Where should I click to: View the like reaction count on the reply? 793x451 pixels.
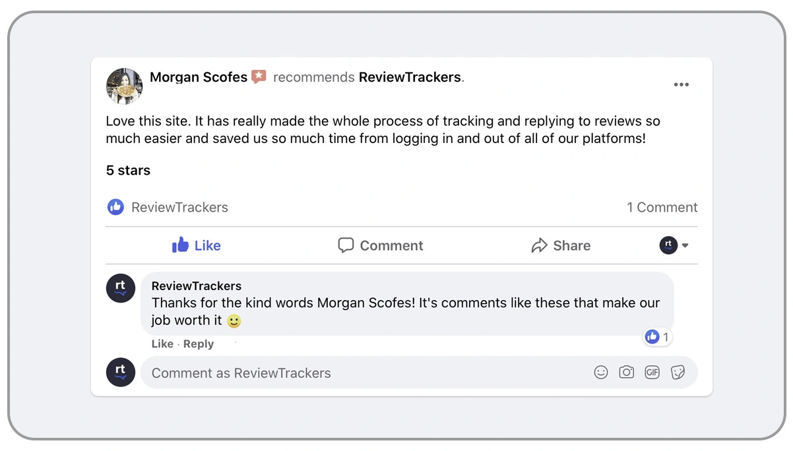coord(658,338)
